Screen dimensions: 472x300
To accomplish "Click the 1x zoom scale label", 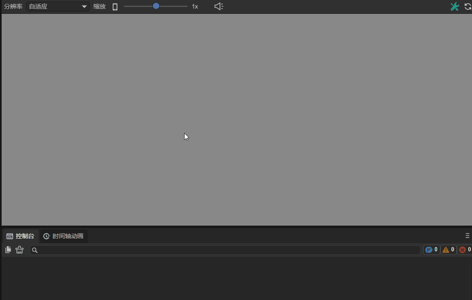I will [195, 7].
